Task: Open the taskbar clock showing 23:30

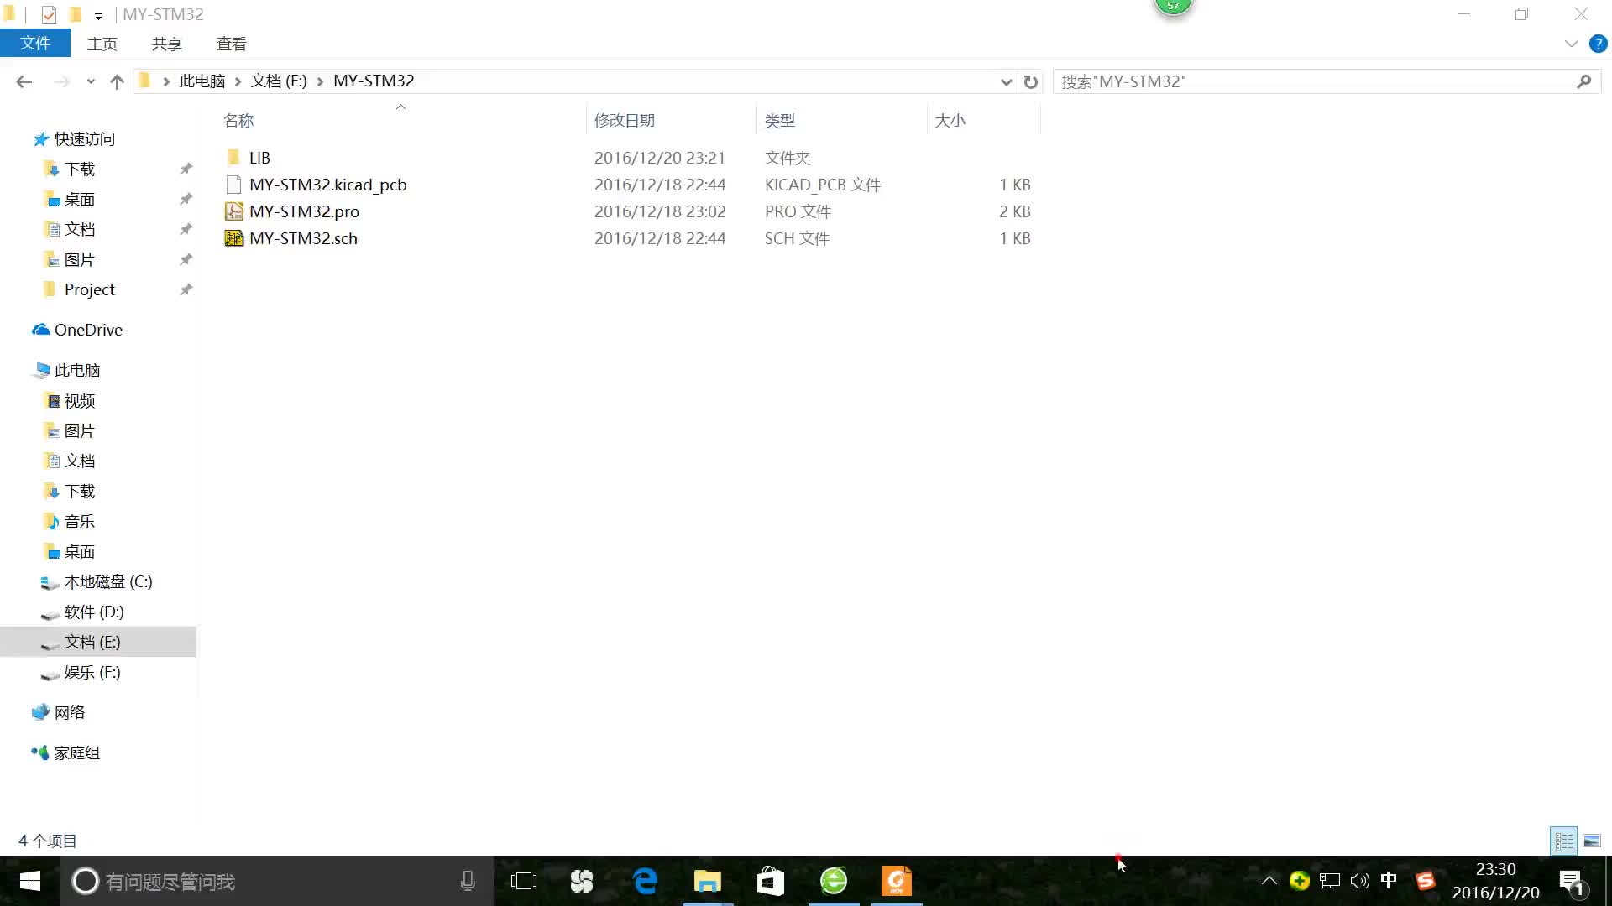Action: pos(1496,881)
